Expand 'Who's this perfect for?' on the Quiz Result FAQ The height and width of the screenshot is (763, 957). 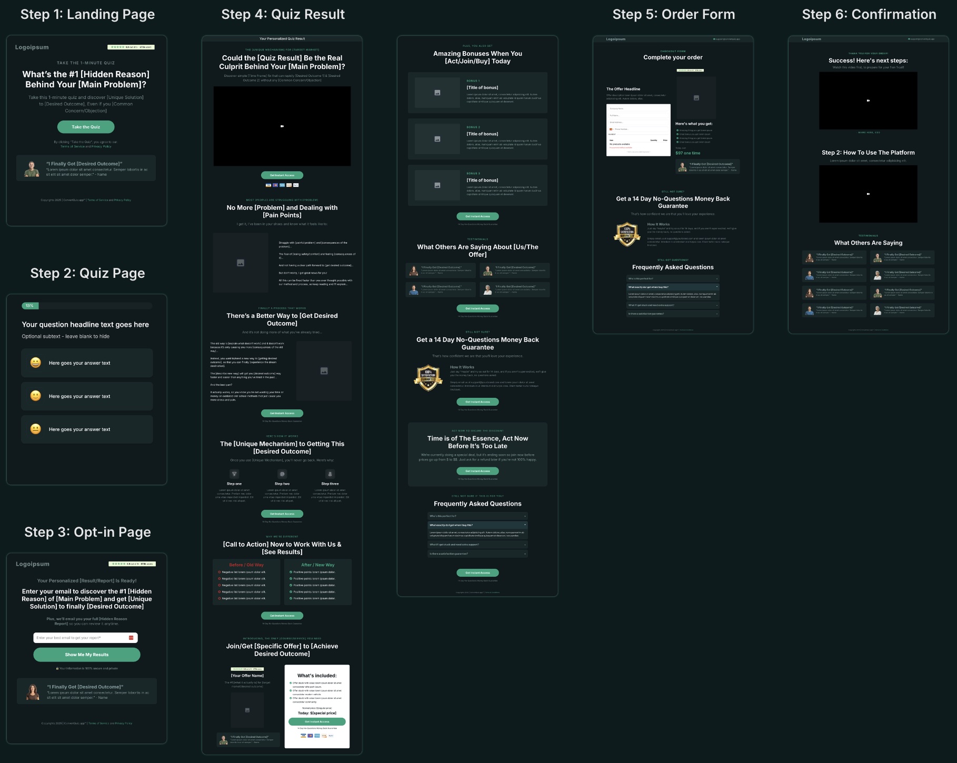477,516
